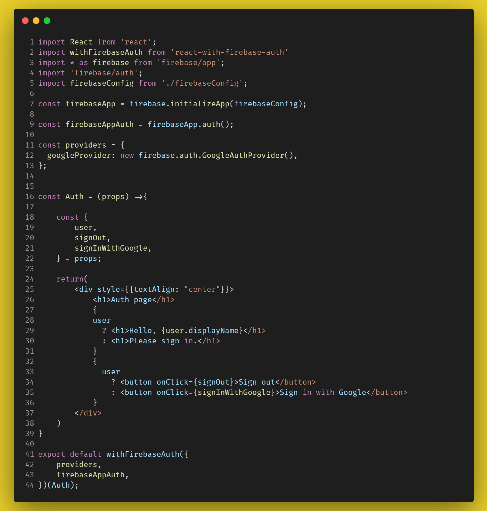Click user.displayName on line 29
The width and height of the screenshot is (487, 511).
[202, 330]
